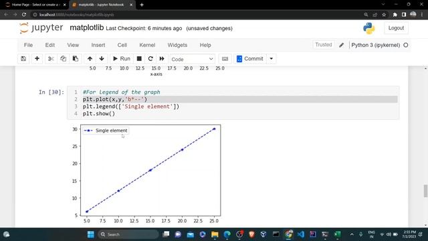Open Visual Studio Code from the taskbar

pyautogui.click(x=300, y=234)
